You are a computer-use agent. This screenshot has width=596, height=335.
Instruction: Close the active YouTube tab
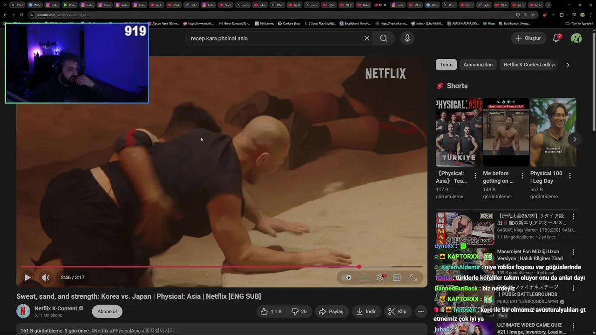click(385, 5)
